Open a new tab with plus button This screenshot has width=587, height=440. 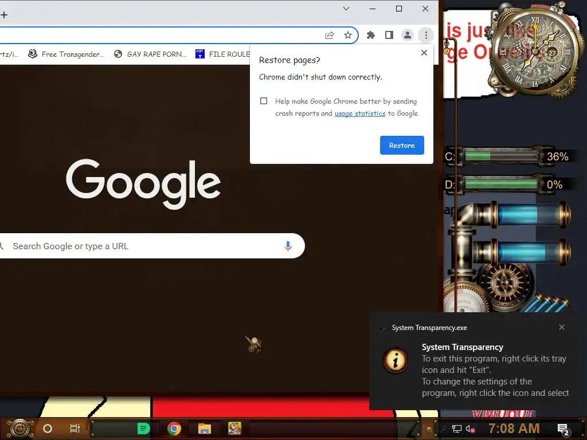[4, 15]
